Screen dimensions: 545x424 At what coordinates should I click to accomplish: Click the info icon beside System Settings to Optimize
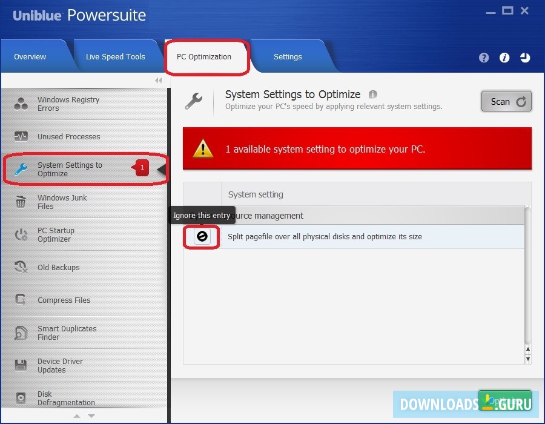click(372, 94)
